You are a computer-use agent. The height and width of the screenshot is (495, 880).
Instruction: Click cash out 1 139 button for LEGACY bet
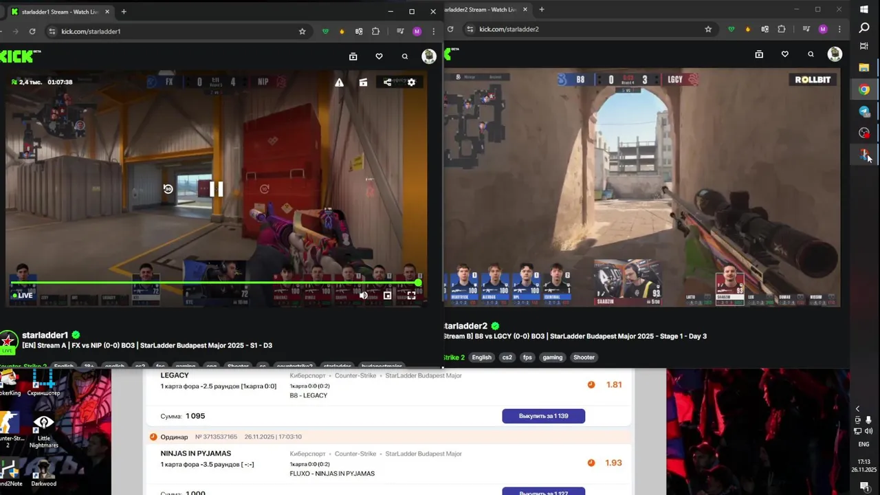[543, 416]
